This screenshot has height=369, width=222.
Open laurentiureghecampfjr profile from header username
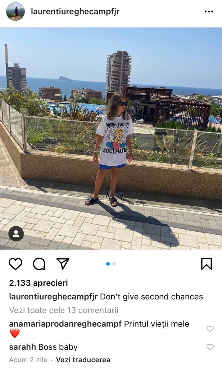pyautogui.click(x=75, y=12)
